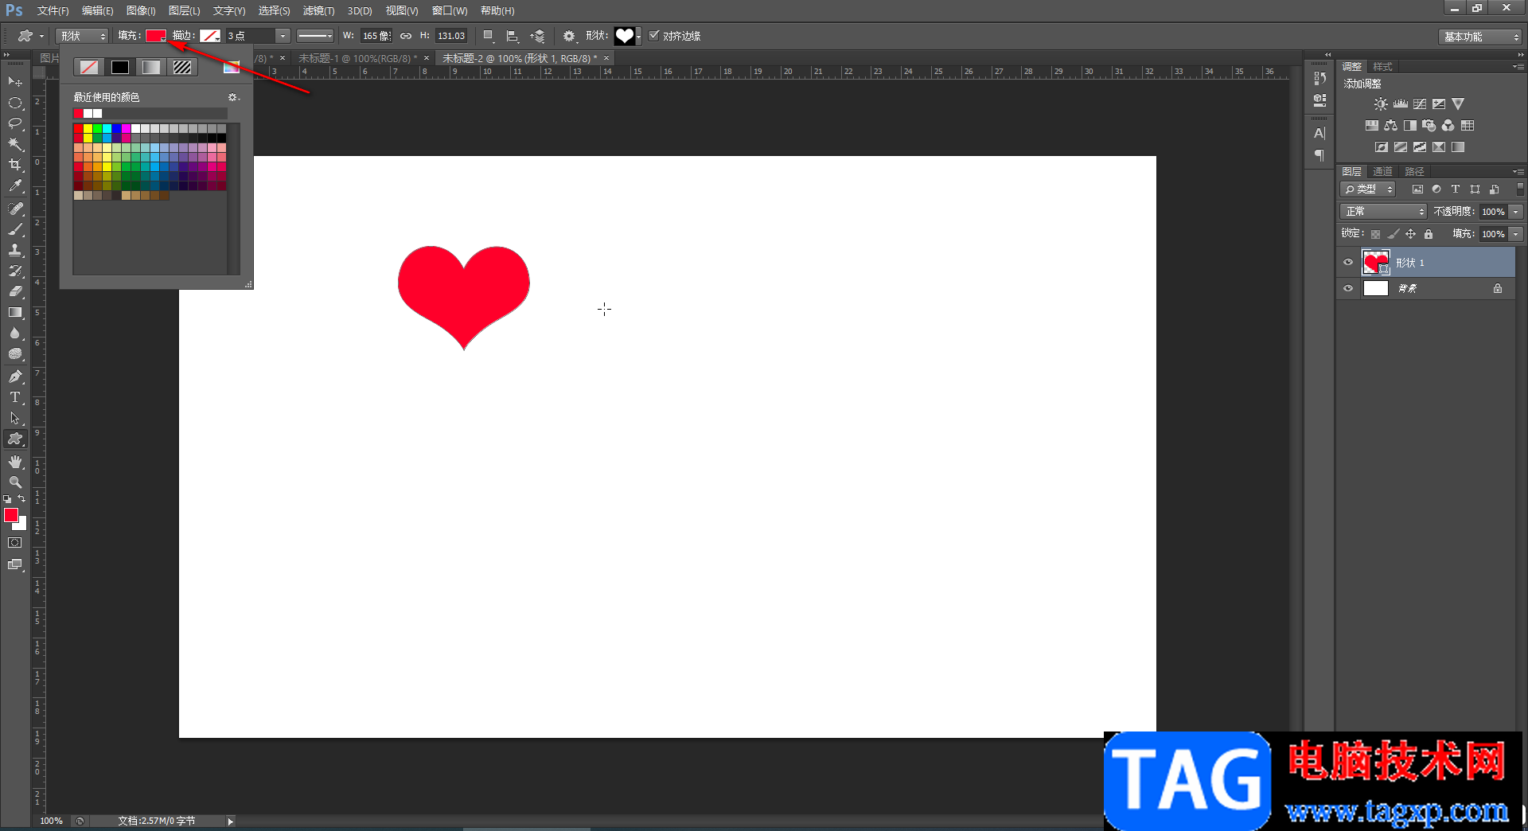This screenshot has width=1528, height=831.
Task: Click the red fill swatch in options bar
Action: click(x=155, y=36)
